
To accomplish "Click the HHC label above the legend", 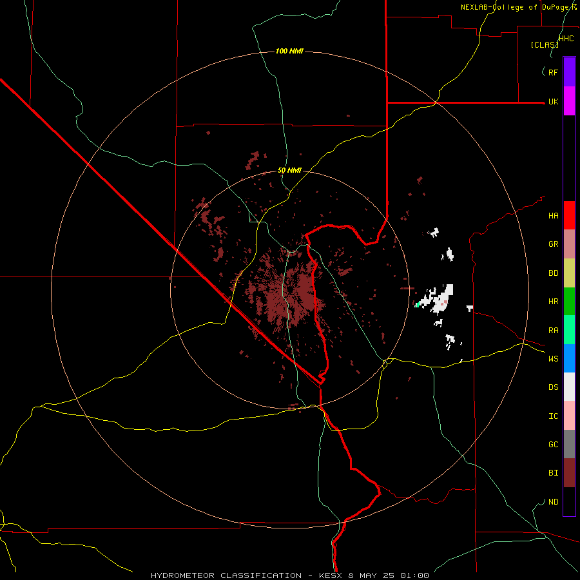I will pos(566,39).
